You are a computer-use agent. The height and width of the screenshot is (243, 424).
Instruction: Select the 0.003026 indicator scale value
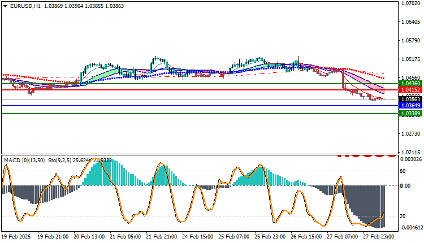pyautogui.click(x=411, y=159)
